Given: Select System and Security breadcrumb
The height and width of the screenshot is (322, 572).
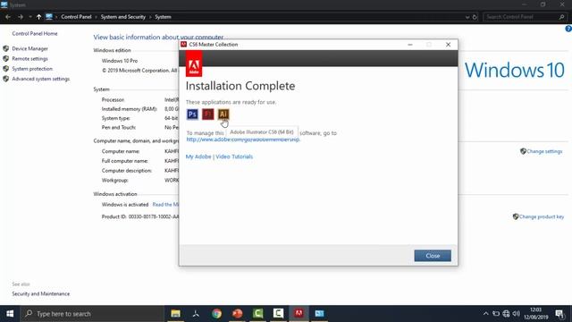Looking at the screenshot, I should click(x=123, y=17).
